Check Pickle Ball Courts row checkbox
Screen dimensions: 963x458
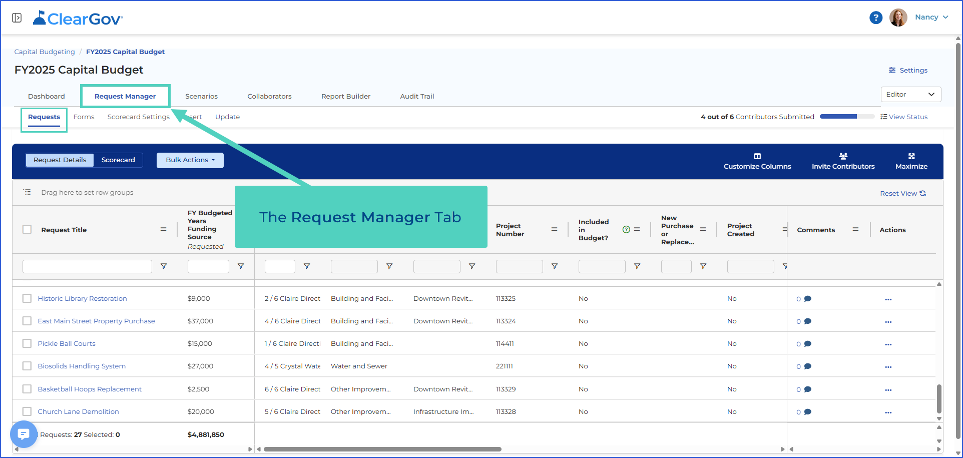click(x=27, y=343)
